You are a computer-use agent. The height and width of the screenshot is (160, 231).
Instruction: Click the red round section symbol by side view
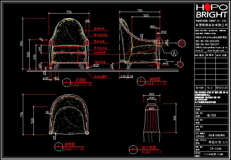(182, 43)
